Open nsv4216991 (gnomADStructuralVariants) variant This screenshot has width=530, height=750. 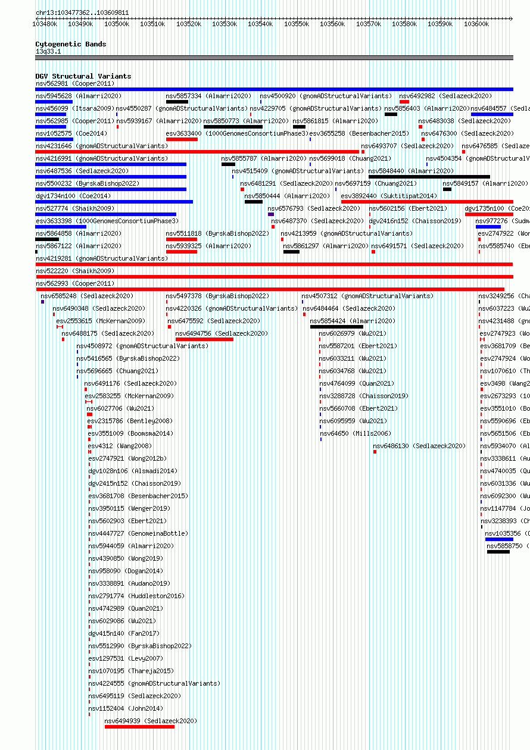[x=102, y=158]
